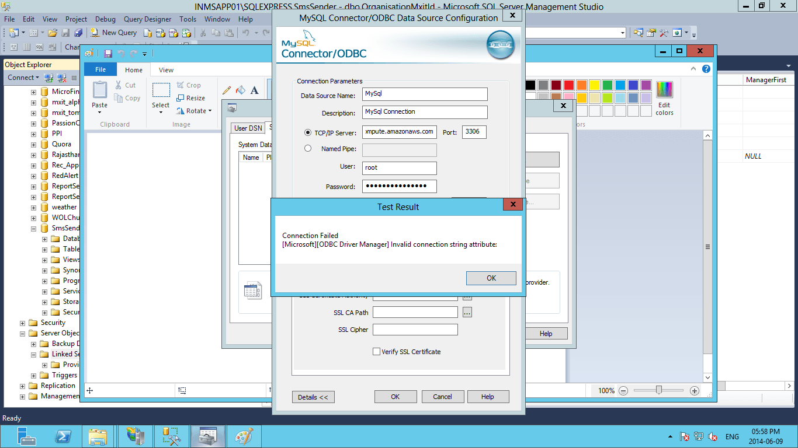
Task: Open the Connect dropdown in Object Explorer
Action: tap(23, 78)
